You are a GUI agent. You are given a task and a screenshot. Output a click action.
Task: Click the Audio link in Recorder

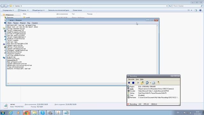pos(132,89)
